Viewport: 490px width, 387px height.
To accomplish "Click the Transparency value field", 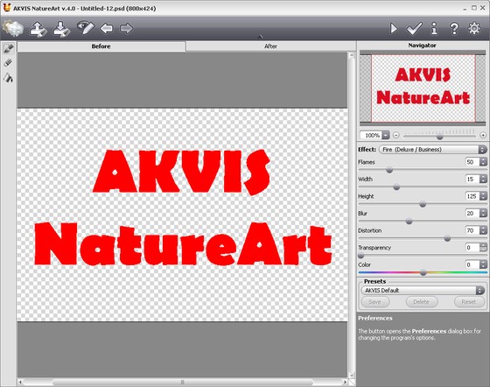I will pyautogui.click(x=472, y=248).
